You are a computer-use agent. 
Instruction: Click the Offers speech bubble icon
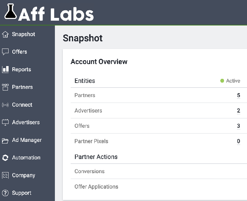point(5,52)
